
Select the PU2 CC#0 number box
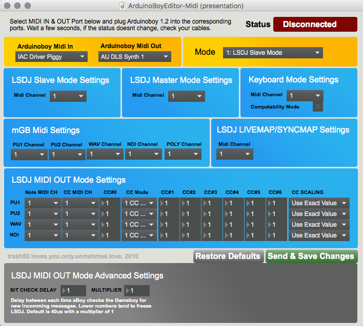point(110,214)
